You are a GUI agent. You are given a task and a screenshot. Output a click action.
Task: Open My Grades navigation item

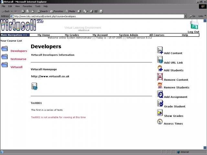tap(72, 35)
